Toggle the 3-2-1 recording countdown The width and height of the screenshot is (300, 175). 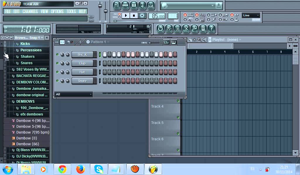pos(197,15)
